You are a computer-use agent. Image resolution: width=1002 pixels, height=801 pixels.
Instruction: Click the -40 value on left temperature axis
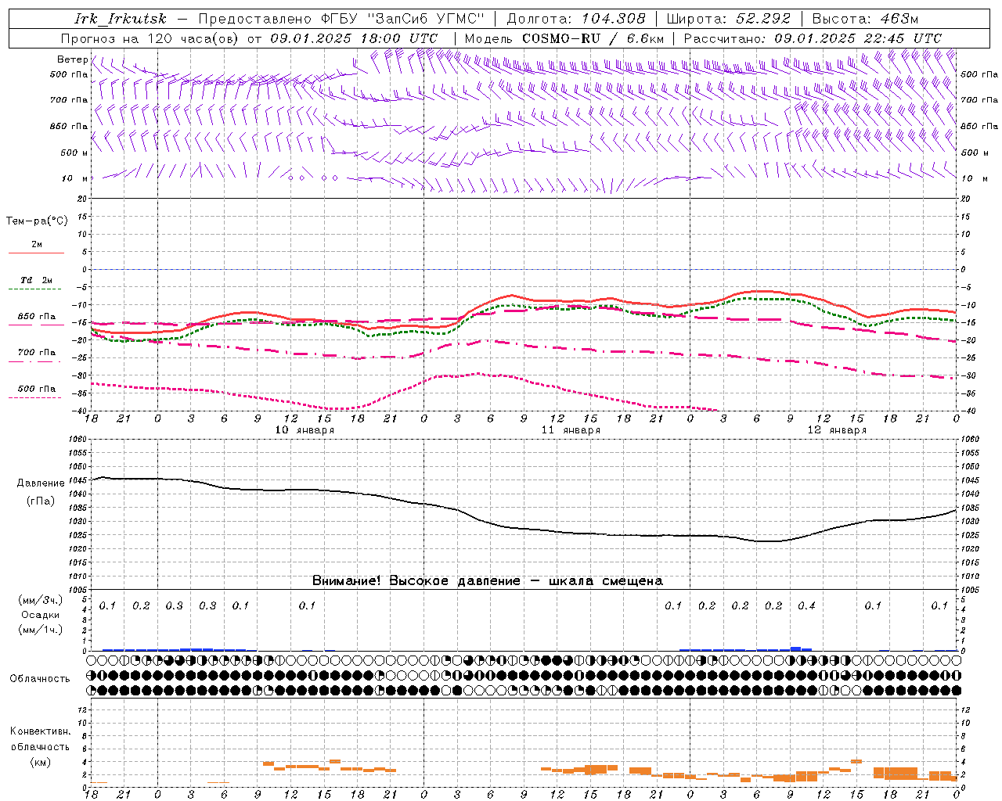click(x=81, y=411)
